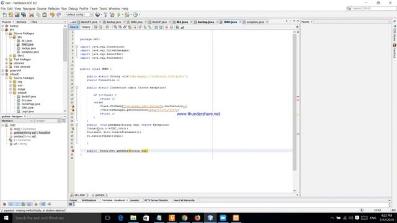Screen dimensions: 397x223
Task: Click the Undo arrow icon
Action: click(x=52, y=15)
